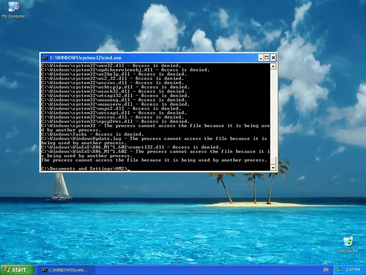Maximize the cmd.exe window
The height and width of the screenshot is (275, 366).
coord(267,58)
